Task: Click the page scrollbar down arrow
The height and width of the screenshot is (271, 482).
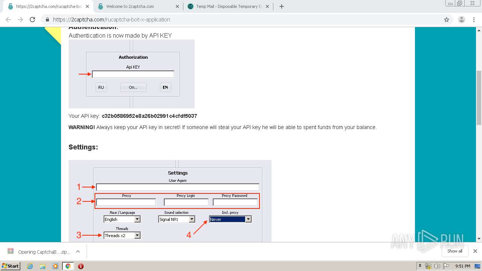Action: click(x=479, y=239)
